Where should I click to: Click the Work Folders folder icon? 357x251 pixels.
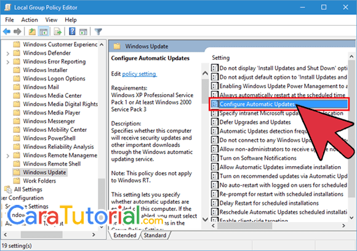pos(17,181)
